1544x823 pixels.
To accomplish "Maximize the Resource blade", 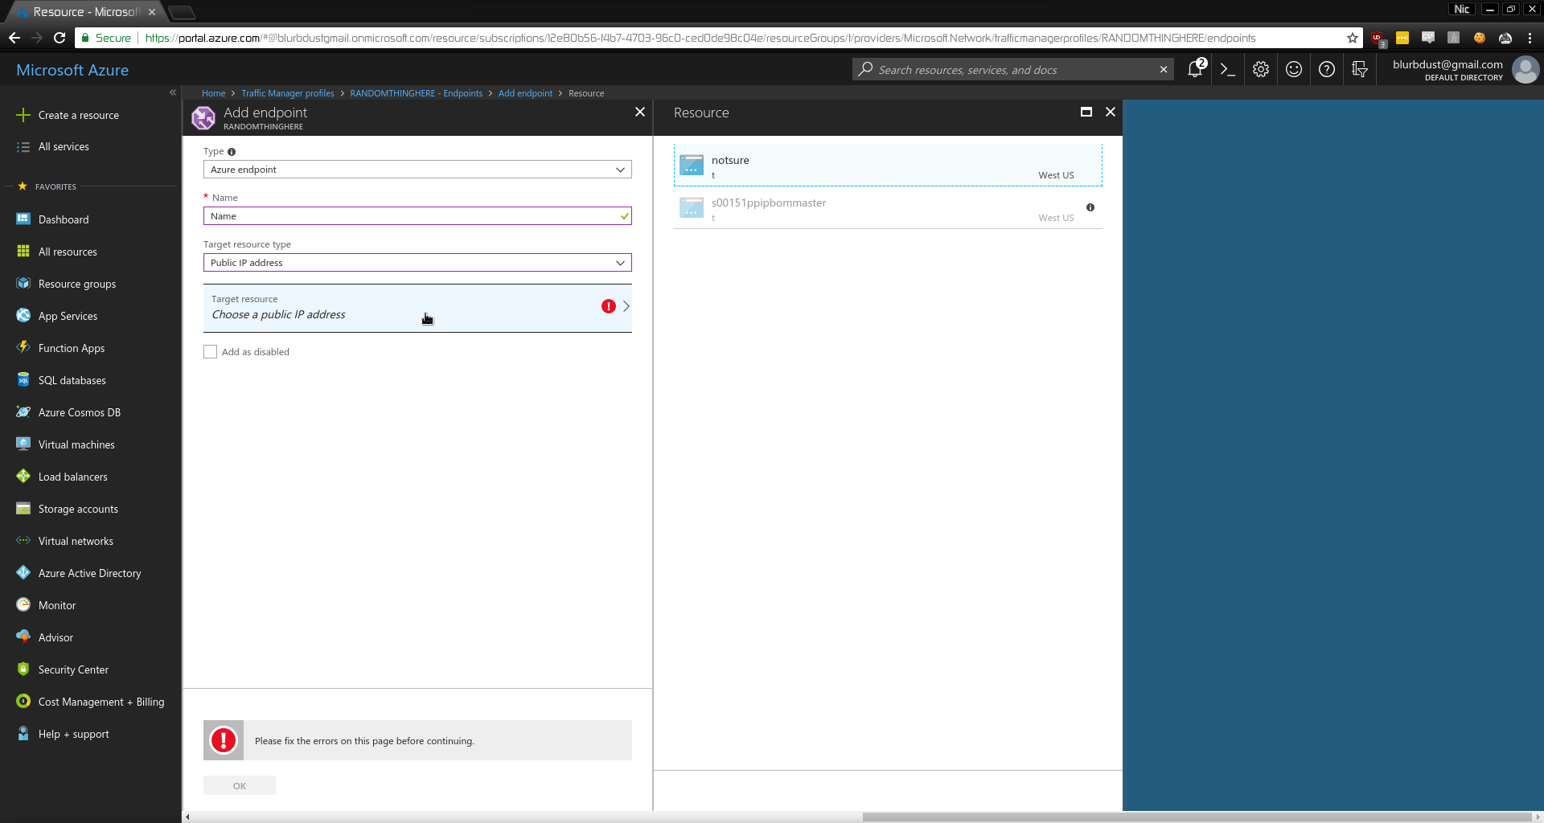I will tap(1086, 112).
